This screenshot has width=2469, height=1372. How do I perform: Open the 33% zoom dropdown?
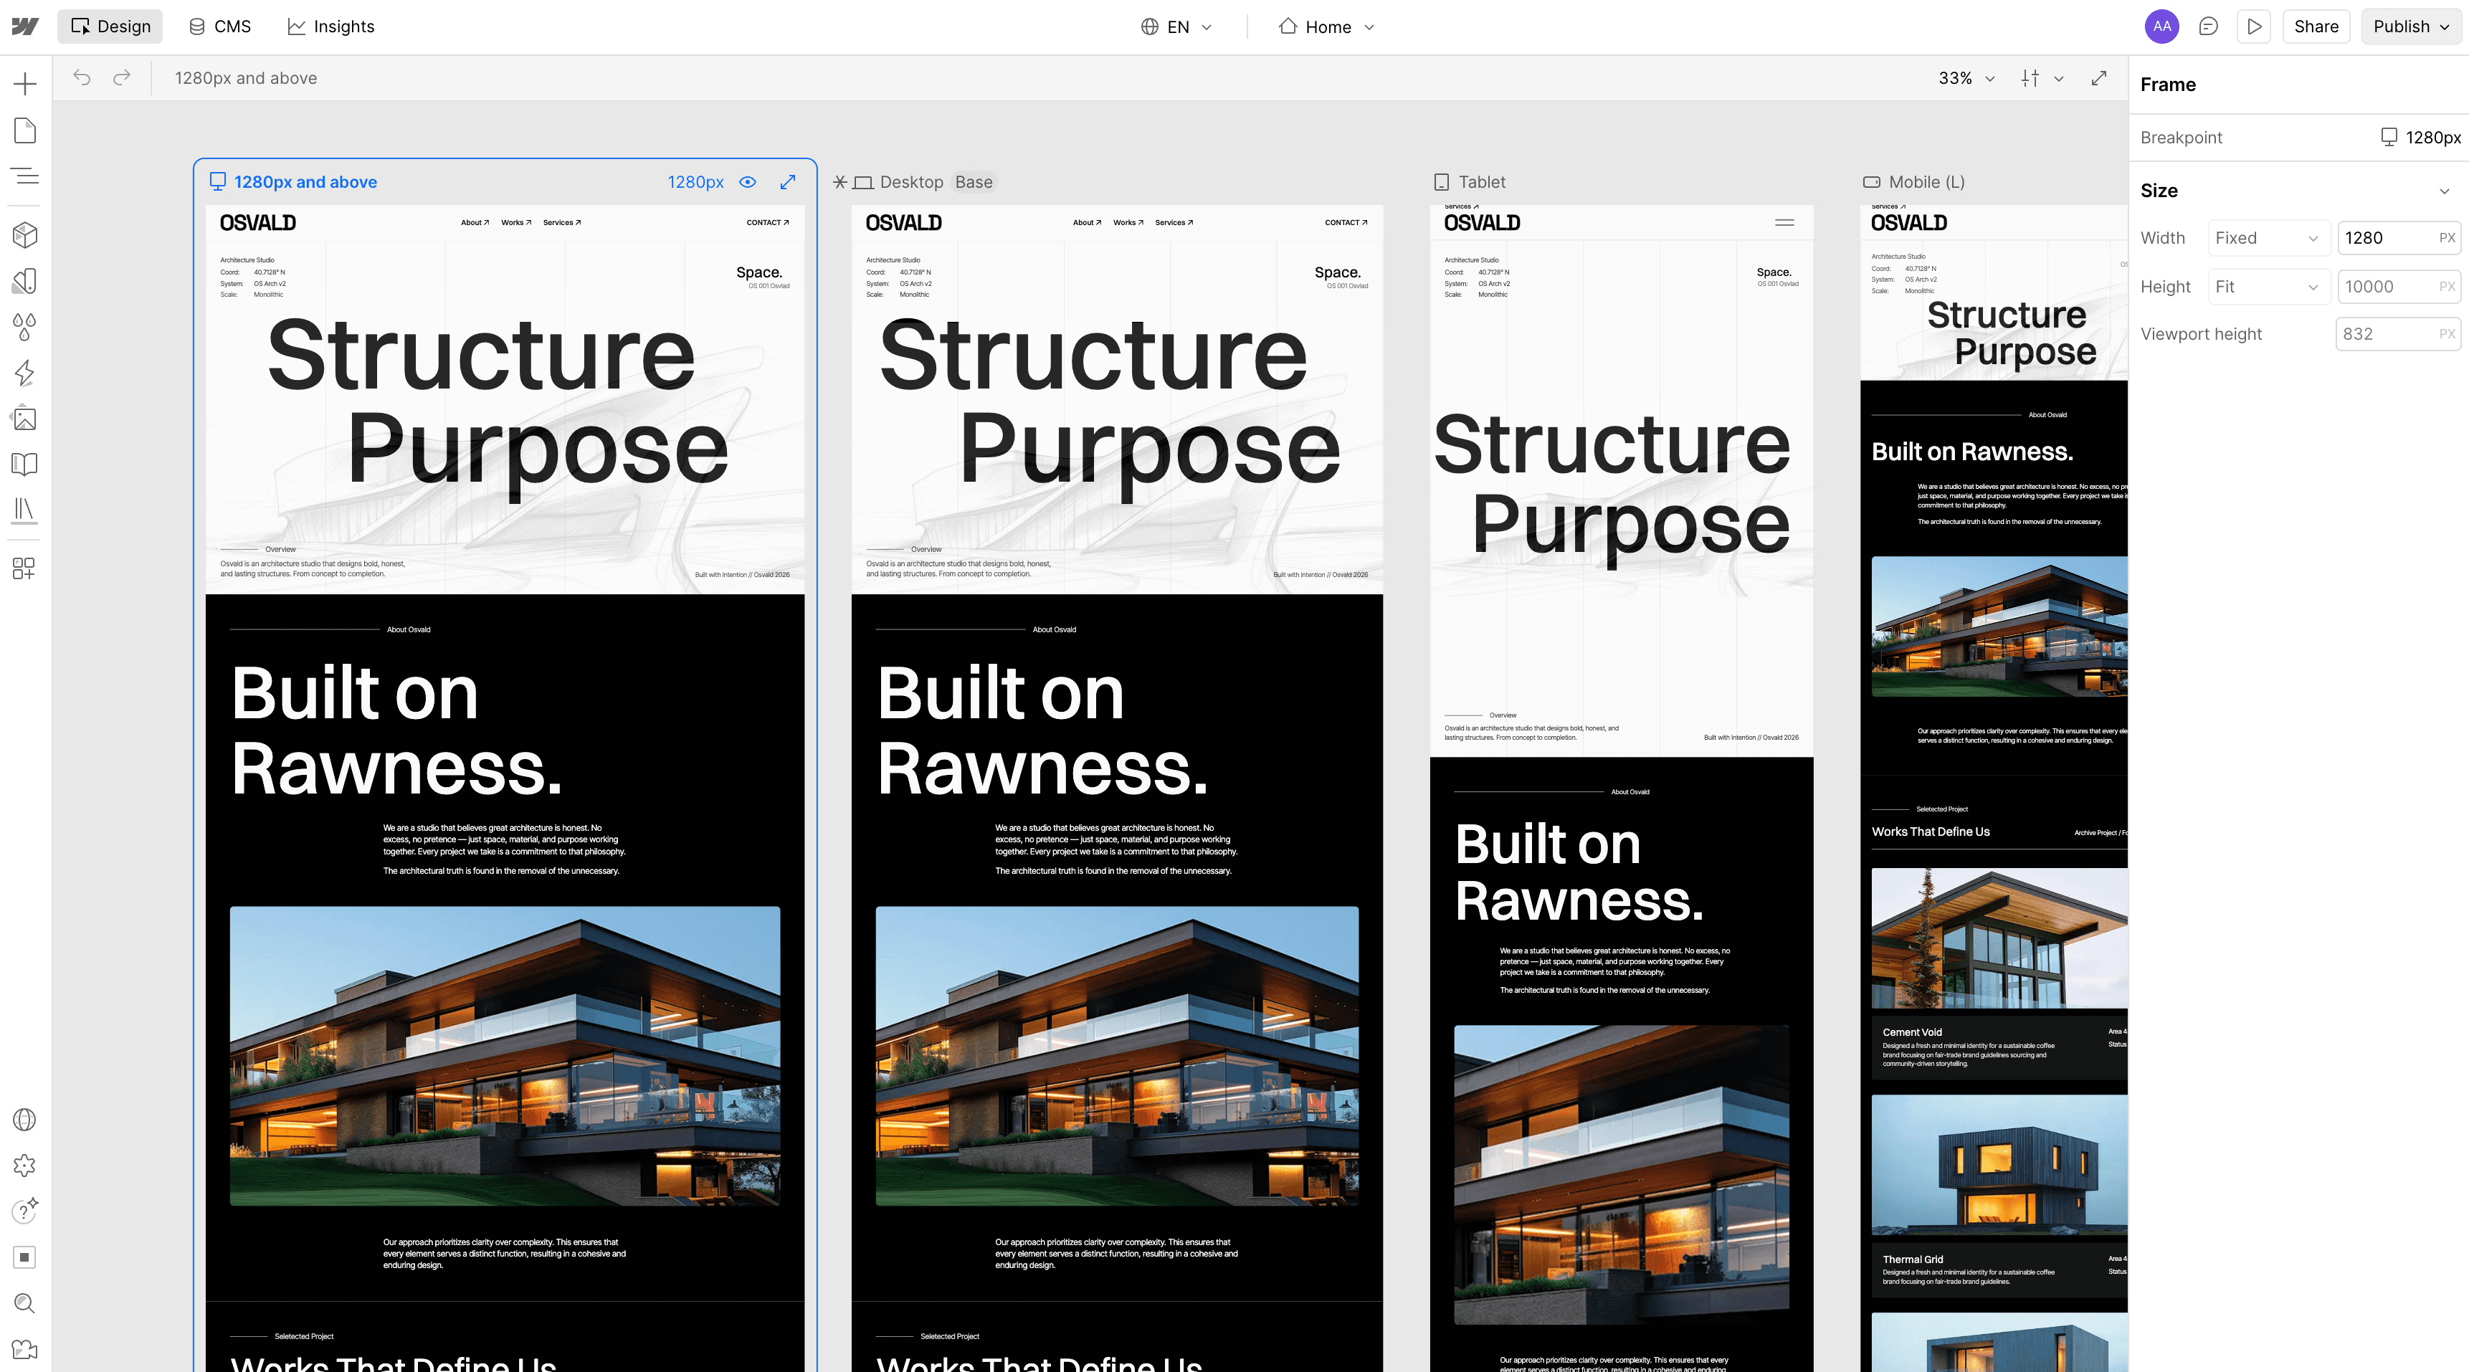point(1966,79)
